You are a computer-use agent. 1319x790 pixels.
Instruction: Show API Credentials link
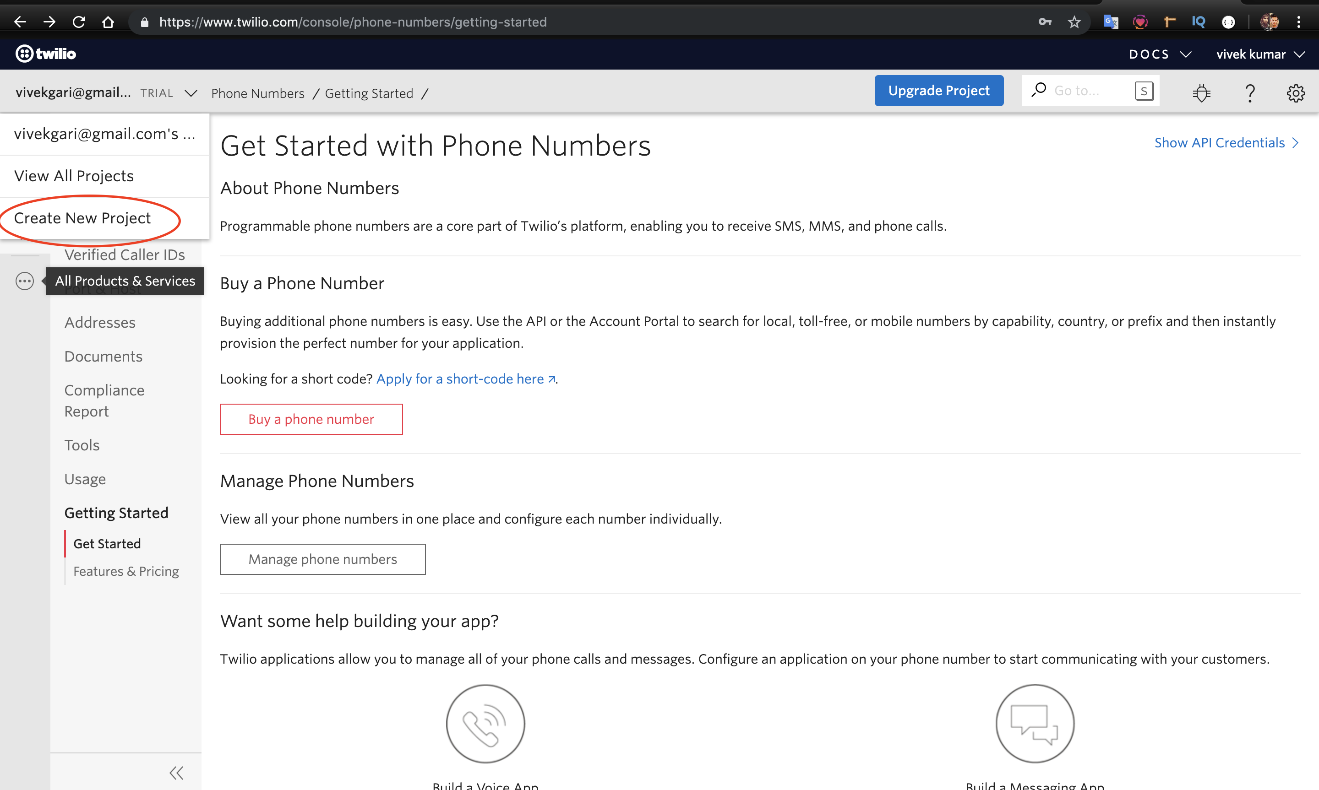click(x=1226, y=143)
